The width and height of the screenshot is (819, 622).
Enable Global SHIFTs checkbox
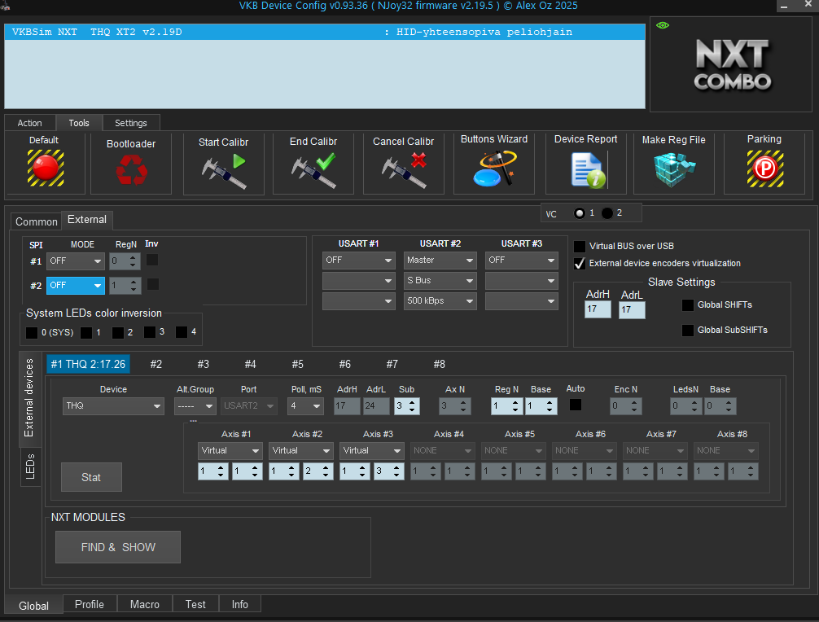pyautogui.click(x=688, y=305)
